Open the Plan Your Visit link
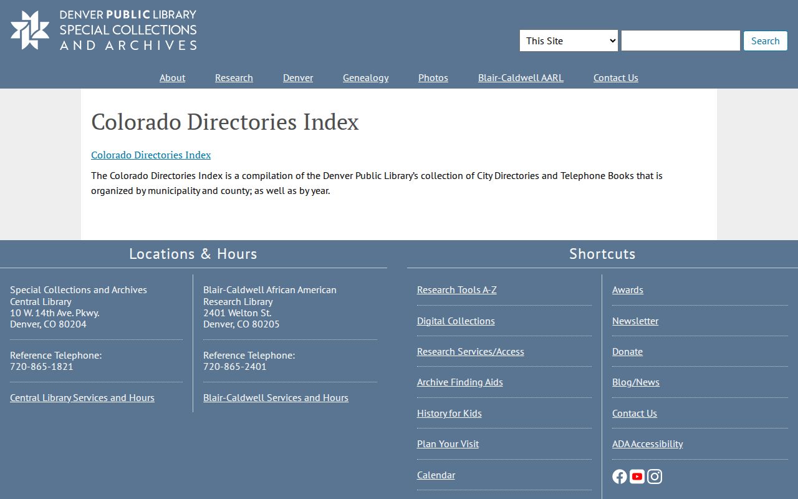This screenshot has width=798, height=499. tap(448, 443)
